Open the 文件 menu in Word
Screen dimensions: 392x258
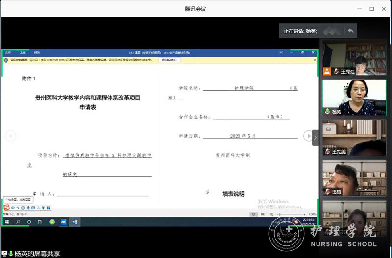click(8, 53)
